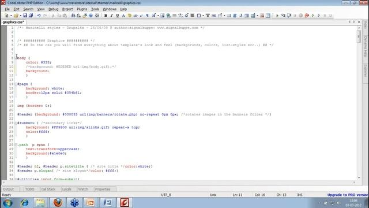Switch to the Call Stack panel tab

point(48,189)
